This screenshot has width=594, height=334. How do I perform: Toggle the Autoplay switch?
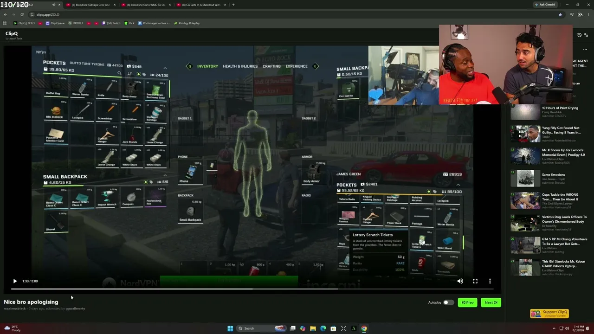(448, 302)
